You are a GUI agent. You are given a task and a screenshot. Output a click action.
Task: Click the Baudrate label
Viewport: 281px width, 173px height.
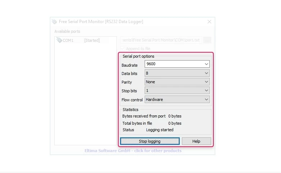point(129,65)
